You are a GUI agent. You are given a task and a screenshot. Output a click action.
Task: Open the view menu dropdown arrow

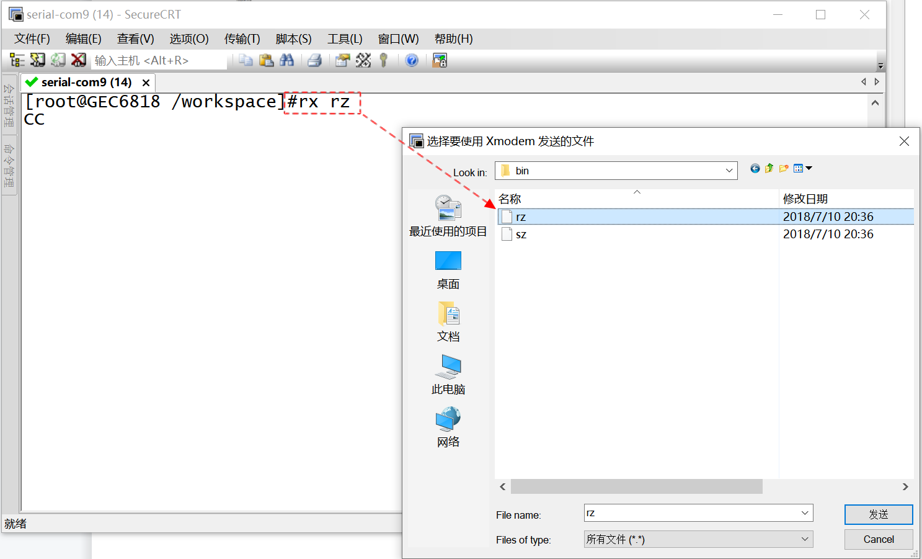click(x=809, y=168)
